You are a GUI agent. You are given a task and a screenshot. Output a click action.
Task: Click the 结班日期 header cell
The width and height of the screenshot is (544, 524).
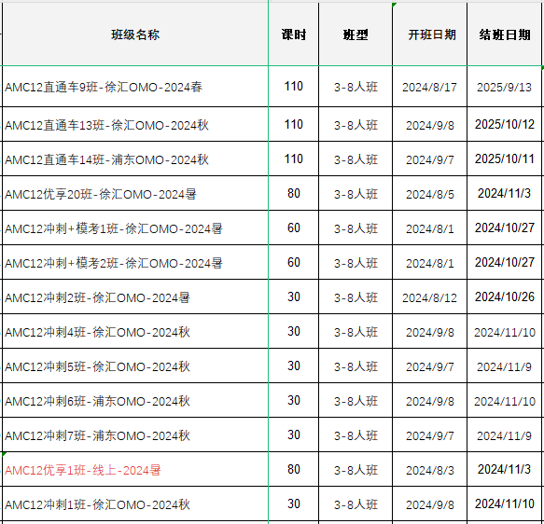pos(505,34)
